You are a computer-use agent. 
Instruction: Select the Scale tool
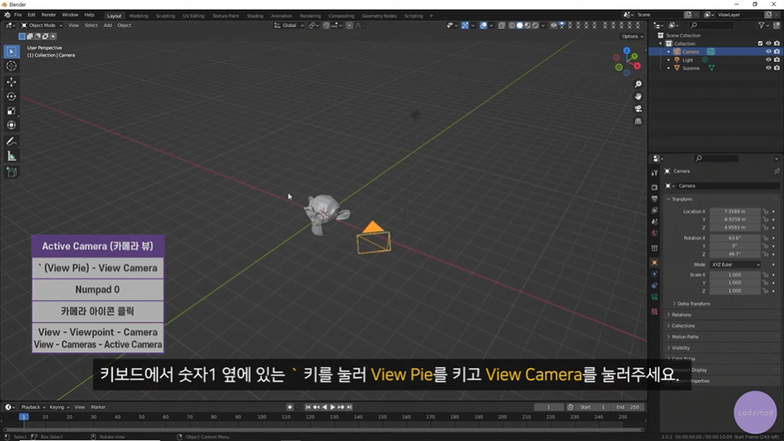(x=11, y=111)
